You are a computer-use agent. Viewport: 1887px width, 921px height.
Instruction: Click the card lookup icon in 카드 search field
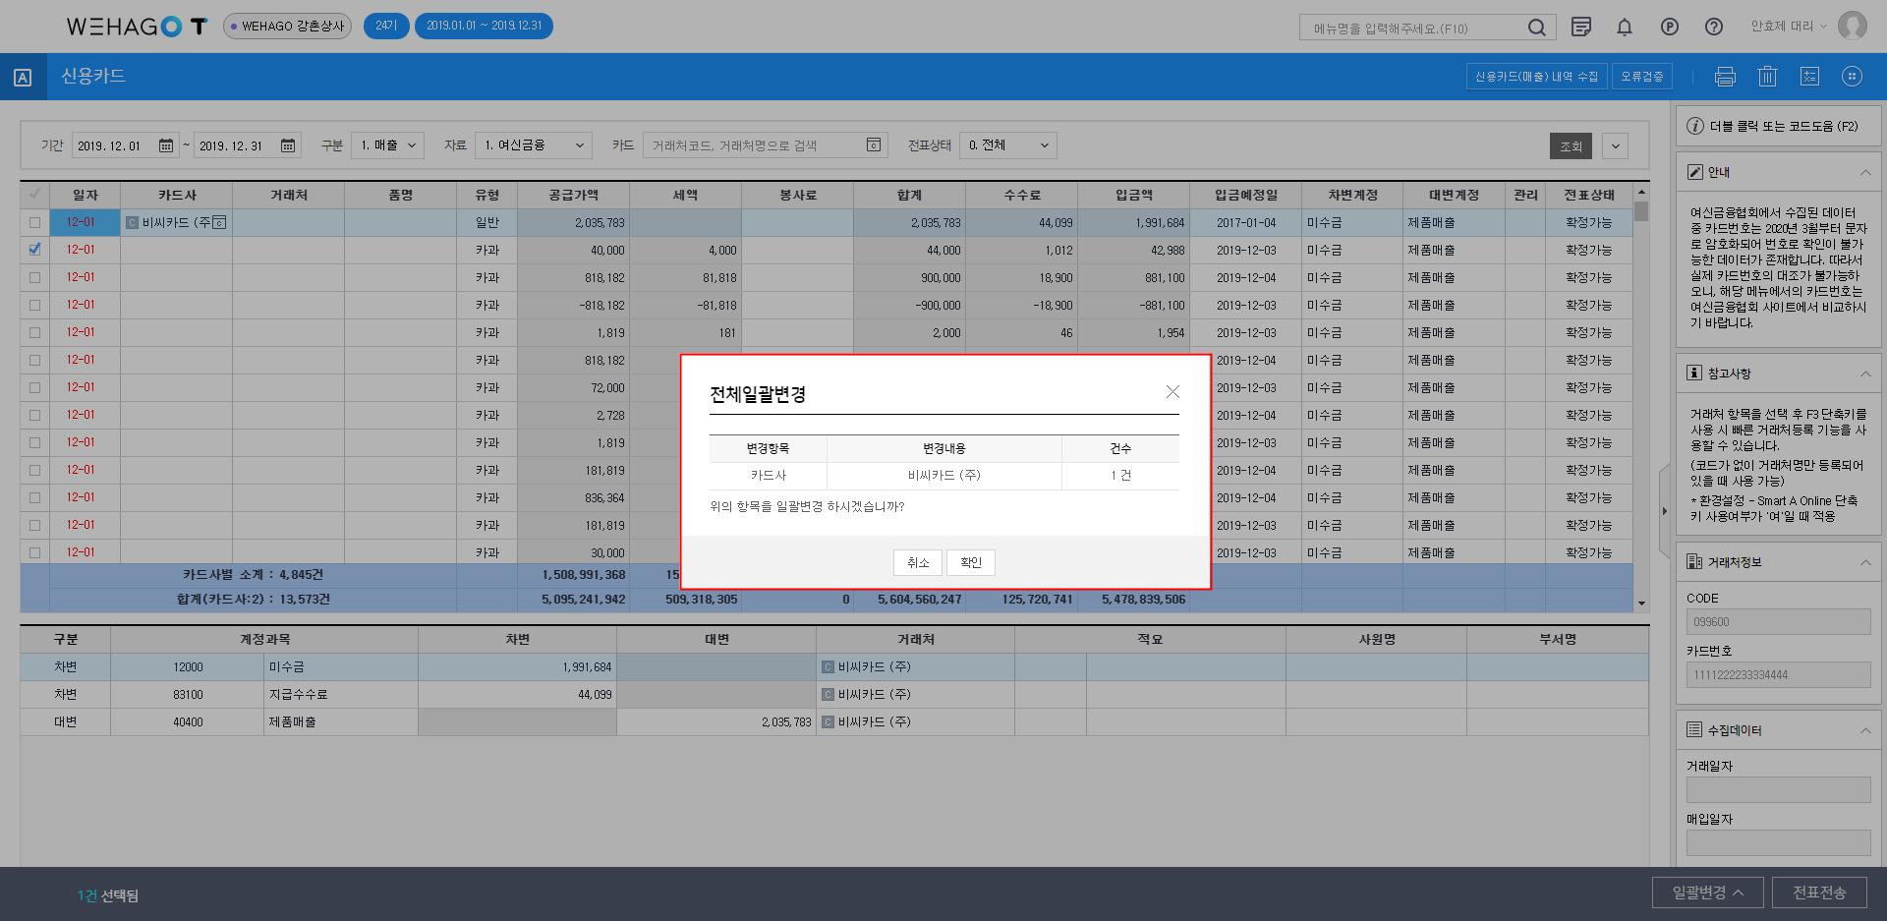click(874, 145)
